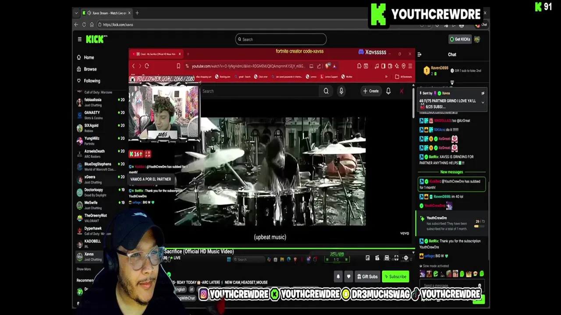This screenshot has width=561, height=315.
Task: Open the emoji picker in chat input
Action: [479, 286]
